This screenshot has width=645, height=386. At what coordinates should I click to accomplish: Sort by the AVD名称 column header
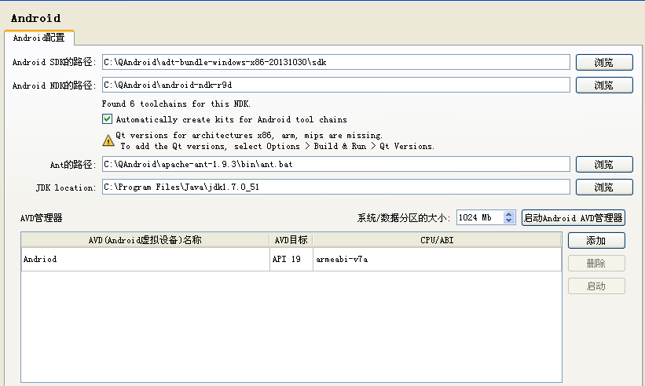pos(145,240)
